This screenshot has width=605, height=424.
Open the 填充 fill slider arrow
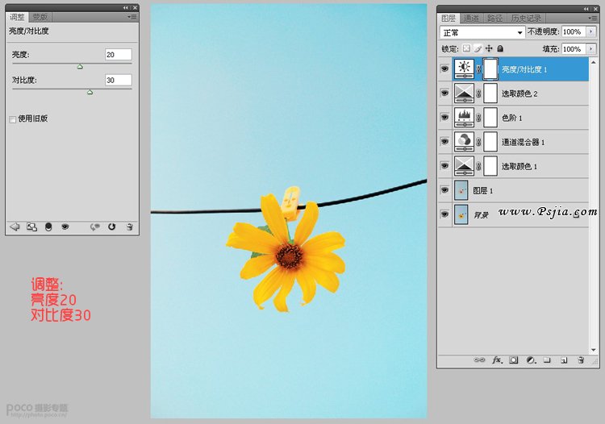click(591, 49)
